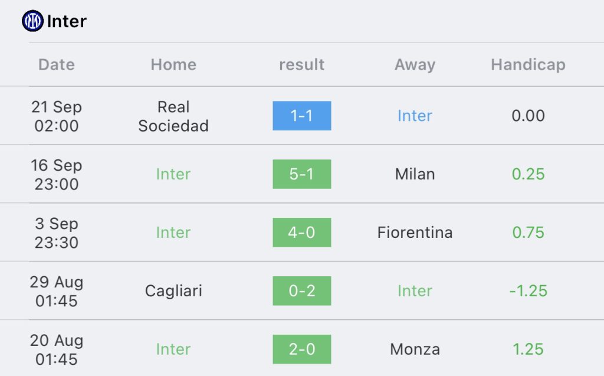Open the Cagliari home team
Image resolution: width=604 pixels, height=376 pixels.
[173, 291]
